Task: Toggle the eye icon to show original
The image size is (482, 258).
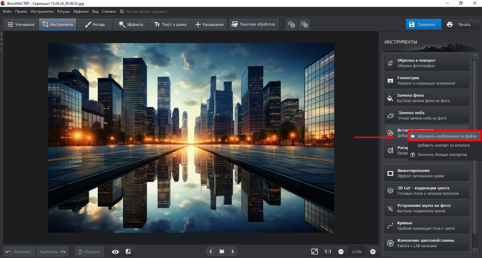Action: [115, 251]
